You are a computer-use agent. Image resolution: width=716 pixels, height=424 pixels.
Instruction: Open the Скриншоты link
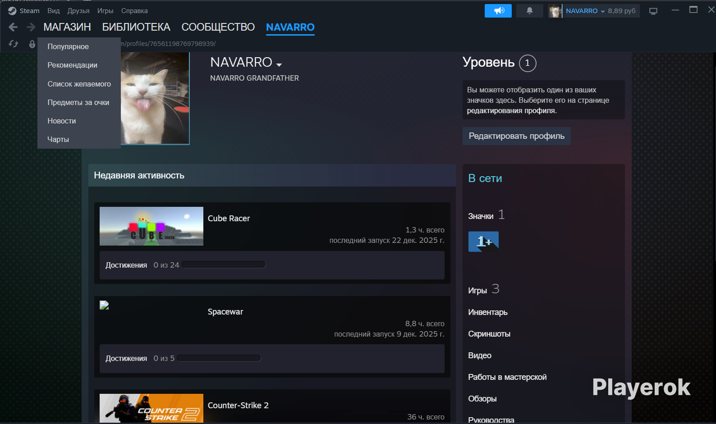[x=489, y=334]
